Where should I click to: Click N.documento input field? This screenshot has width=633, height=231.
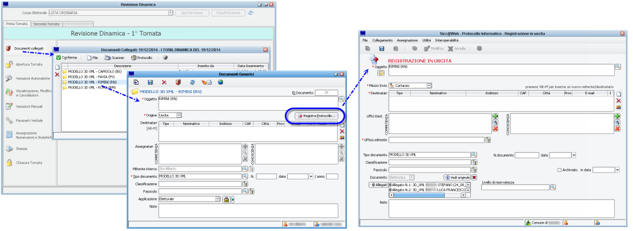(x=527, y=155)
